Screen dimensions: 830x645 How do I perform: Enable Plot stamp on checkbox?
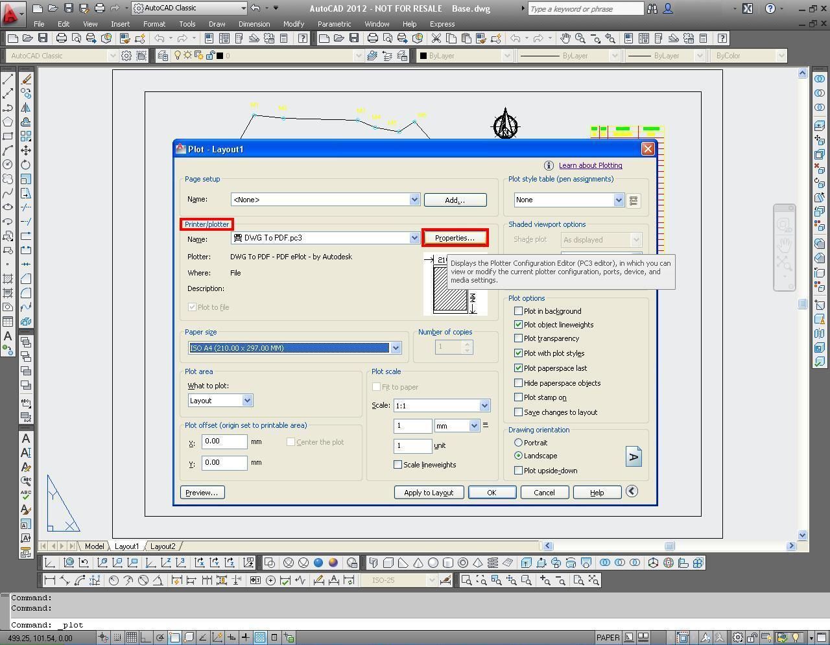click(518, 397)
